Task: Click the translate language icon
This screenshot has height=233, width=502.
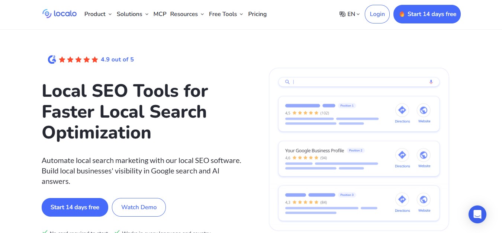Action: (x=342, y=14)
